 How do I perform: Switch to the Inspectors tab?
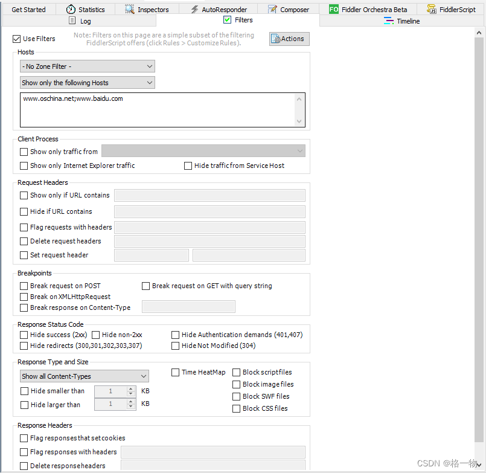click(147, 10)
